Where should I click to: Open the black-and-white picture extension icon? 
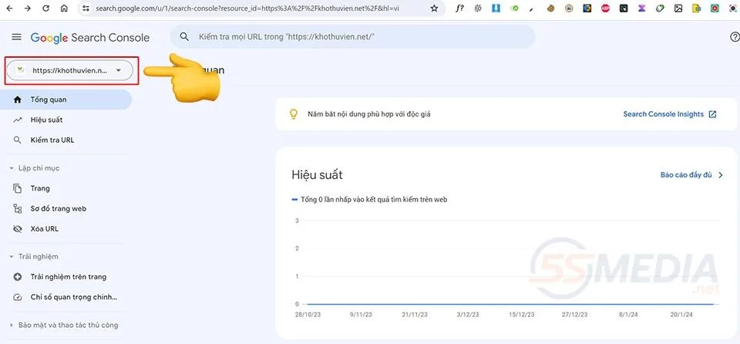[678, 8]
